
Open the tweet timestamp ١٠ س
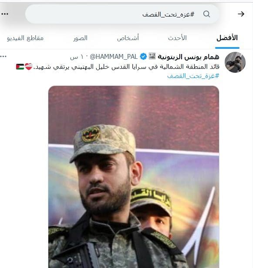pyautogui.click(x=74, y=57)
